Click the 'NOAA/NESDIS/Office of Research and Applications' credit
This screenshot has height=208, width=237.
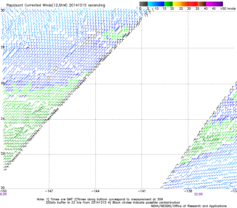click(x=189, y=206)
